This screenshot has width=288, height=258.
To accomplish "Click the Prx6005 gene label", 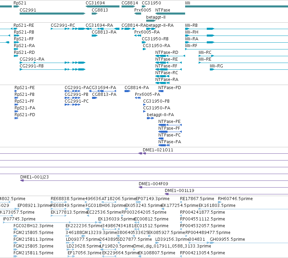I will [143, 10].
